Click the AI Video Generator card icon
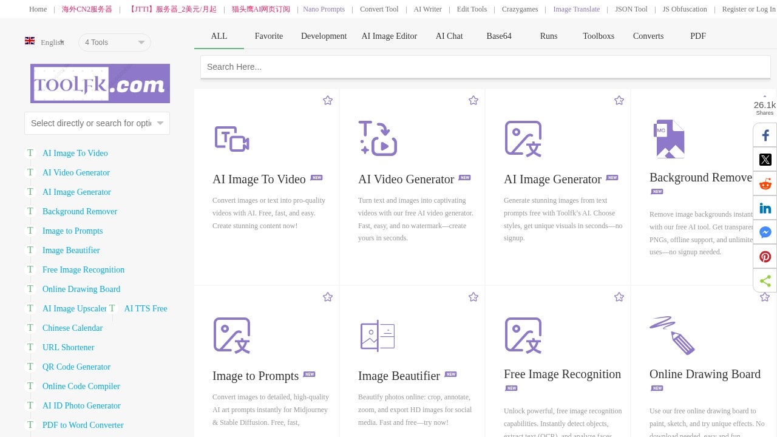Screen dimensions: 777x437 378,138
